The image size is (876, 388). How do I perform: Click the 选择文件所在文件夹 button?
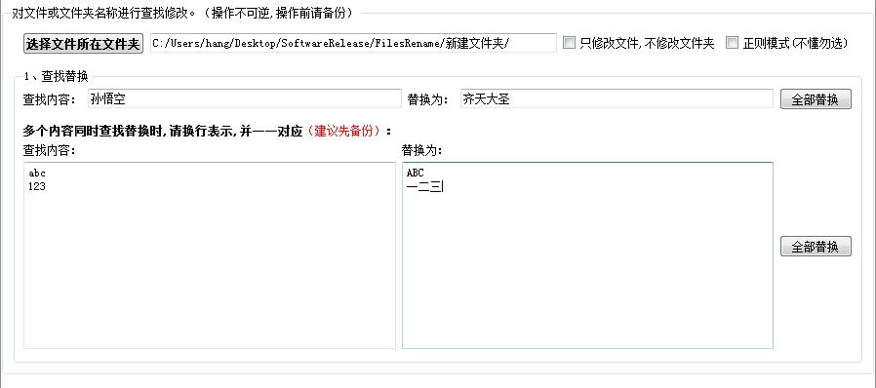click(x=83, y=44)
